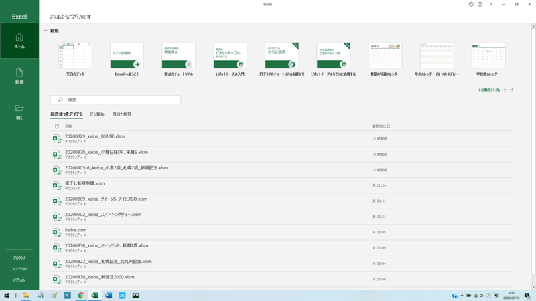Image resolution: width=536 pixels, height=301 pixels.
Task: Show hidden system tray icons chevron
Action: pyautogui.click(x=462, y=296)
